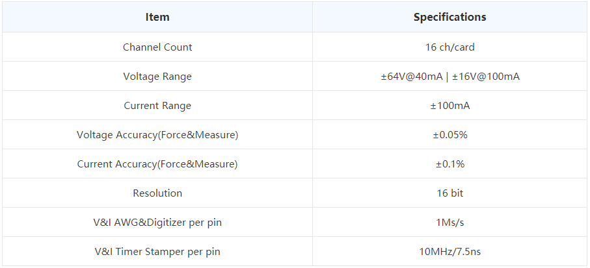The height and width of the screenshot is (268, 590).
Task: Select the ±0.05% accuracy value
Action: pos(449,135)
